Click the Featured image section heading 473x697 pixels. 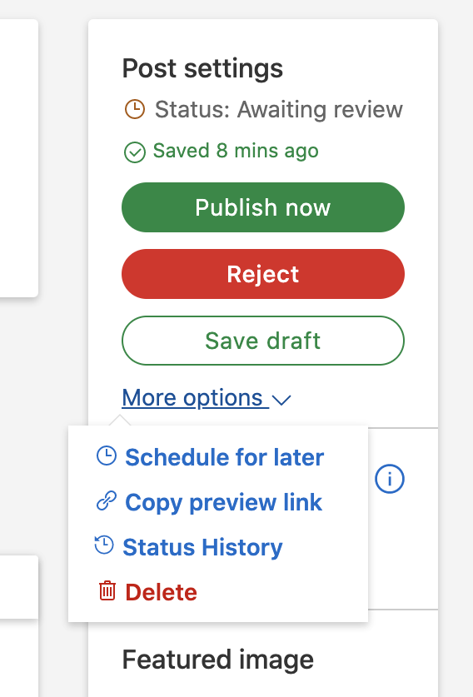(x=218, y=660)
